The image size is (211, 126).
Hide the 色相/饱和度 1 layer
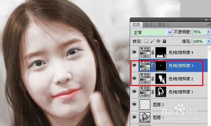[x=134, y=92]
